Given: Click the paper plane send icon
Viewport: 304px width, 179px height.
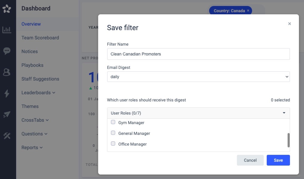Looking at the screenshot, I should [x=7, y=115].
